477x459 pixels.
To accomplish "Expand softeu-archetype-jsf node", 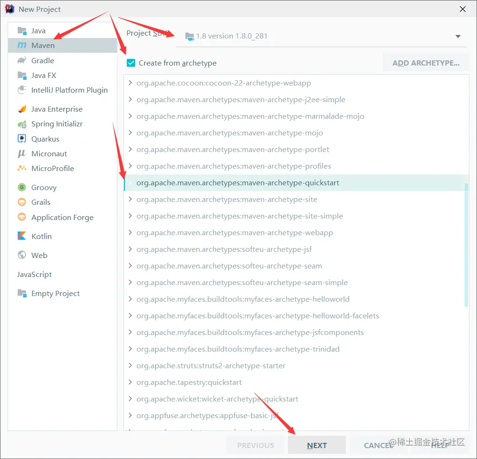I will tap(130, 249).
